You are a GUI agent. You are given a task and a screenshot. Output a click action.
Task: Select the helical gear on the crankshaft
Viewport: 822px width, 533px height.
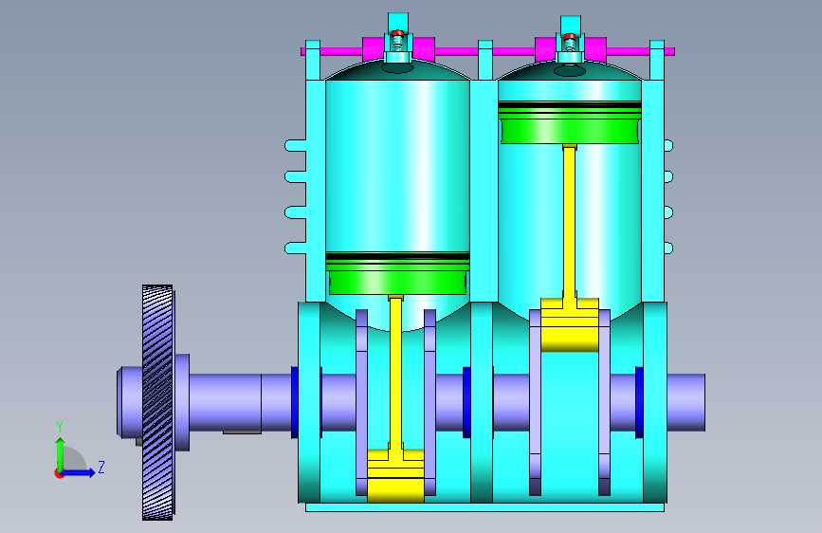coord(157,402)
